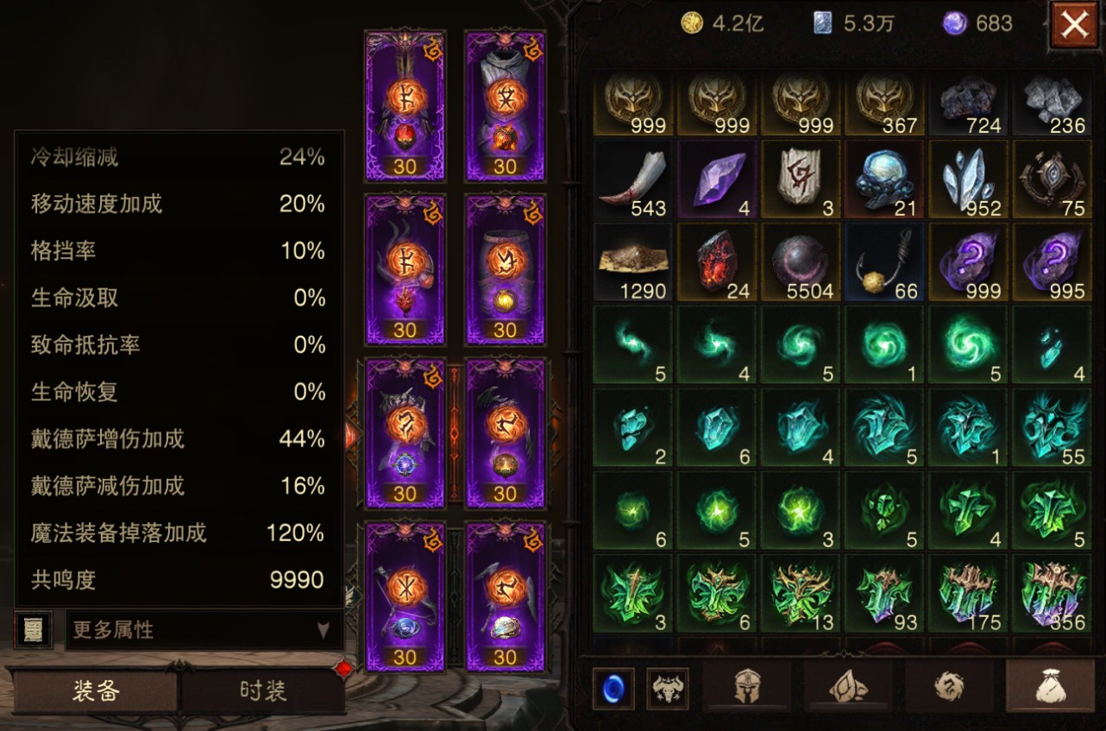The width and height of the screenshot is (1106, 731).
Task: Select the top-left equipped gear slot
Action: [x=405, y=105]
